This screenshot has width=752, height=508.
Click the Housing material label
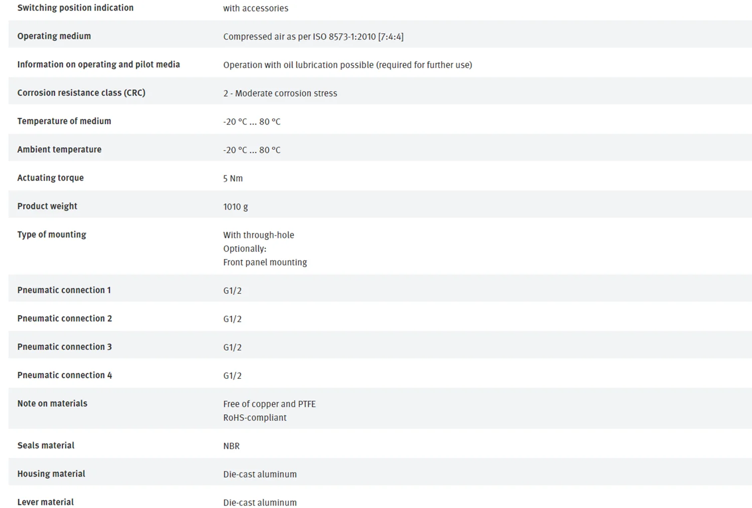tap(51, 473)
